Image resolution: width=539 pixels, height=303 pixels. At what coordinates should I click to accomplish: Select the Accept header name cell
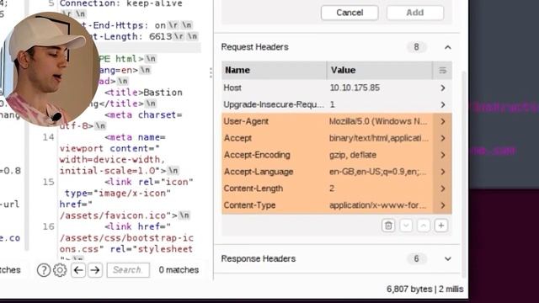tap(237, 138)
